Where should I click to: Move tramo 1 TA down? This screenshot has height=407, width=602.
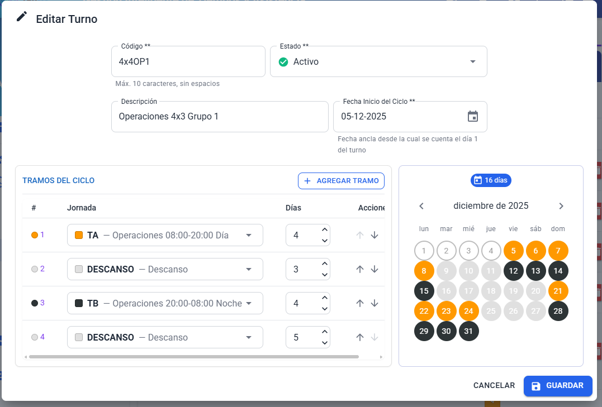(x=375, y=235)
